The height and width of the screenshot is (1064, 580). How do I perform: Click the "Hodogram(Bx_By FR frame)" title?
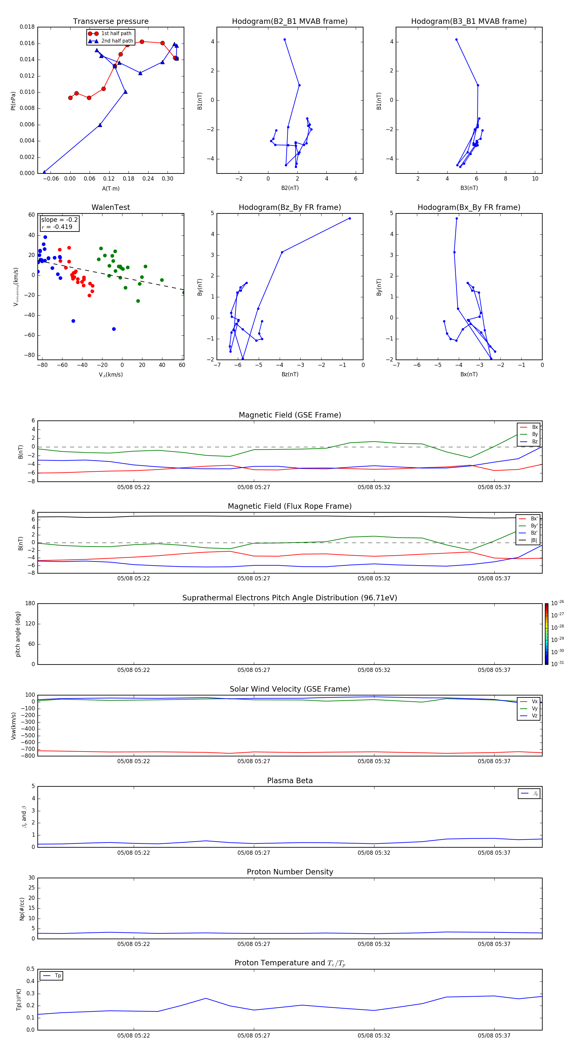(469, 207)
